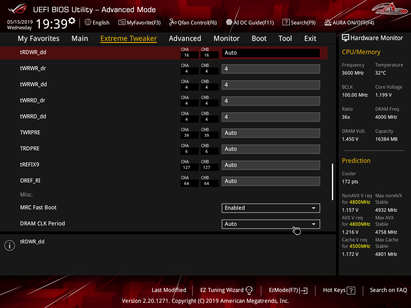Expand the MRC Fast Boot dropdown
411x308 pixels.
coord(271,208)
